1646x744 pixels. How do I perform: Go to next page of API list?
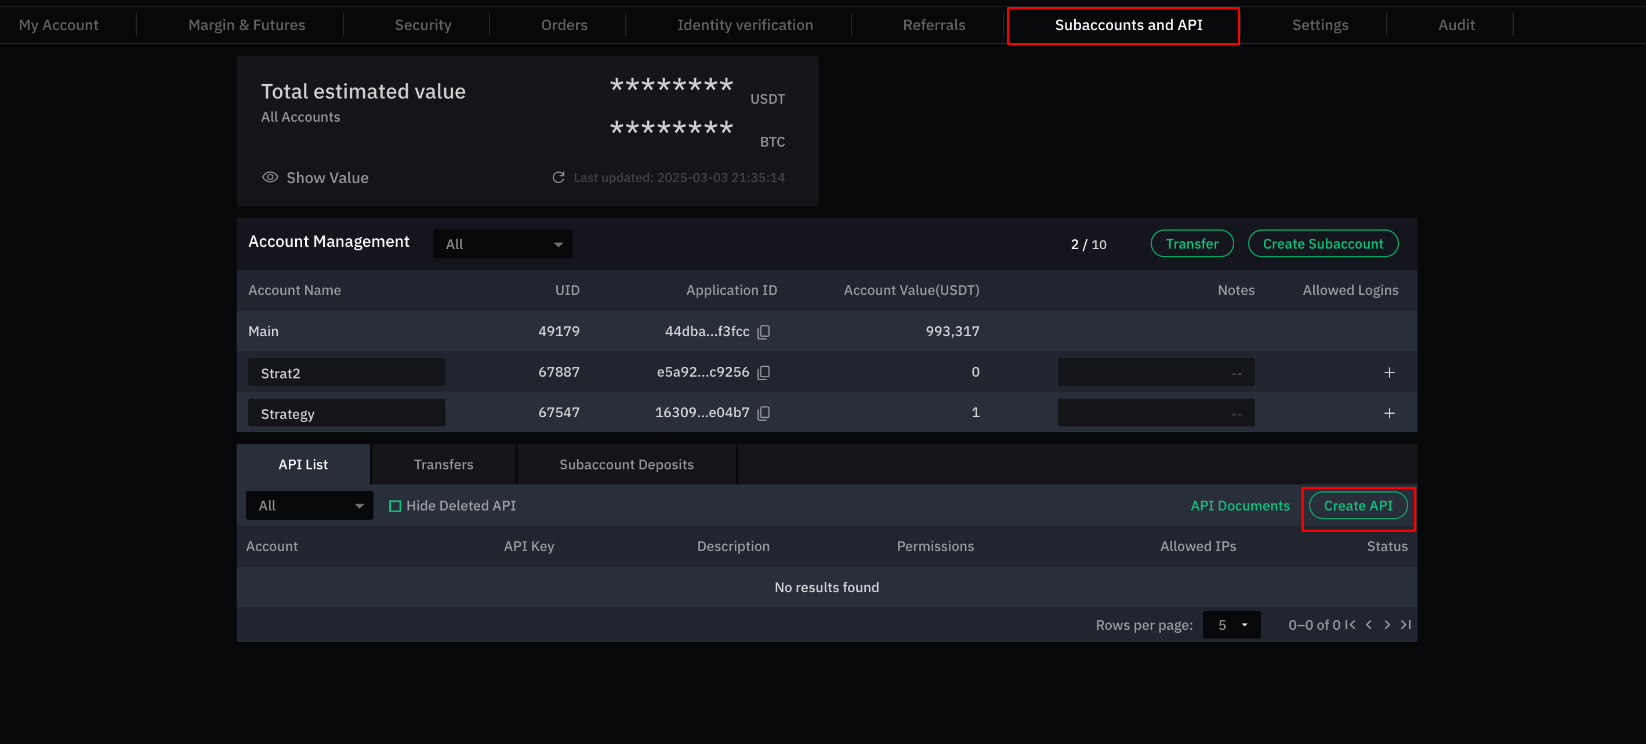coord(1387,625)
